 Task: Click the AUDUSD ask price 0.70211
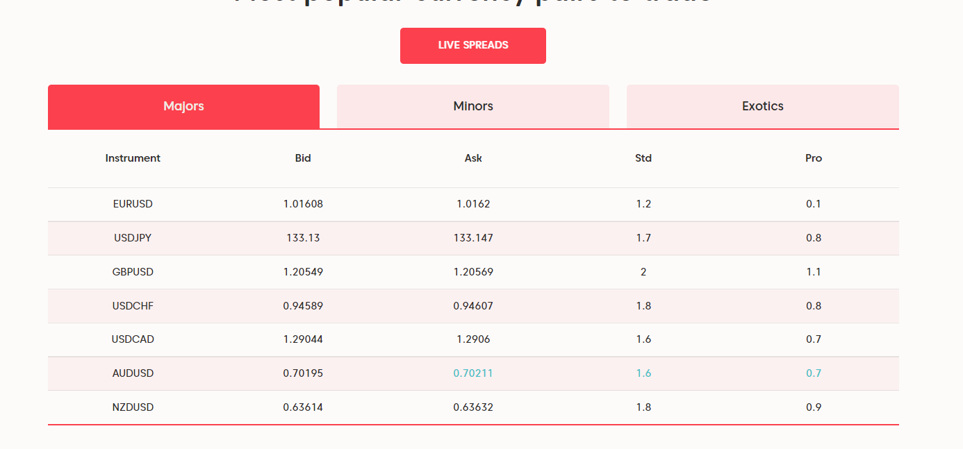[473, 373]
